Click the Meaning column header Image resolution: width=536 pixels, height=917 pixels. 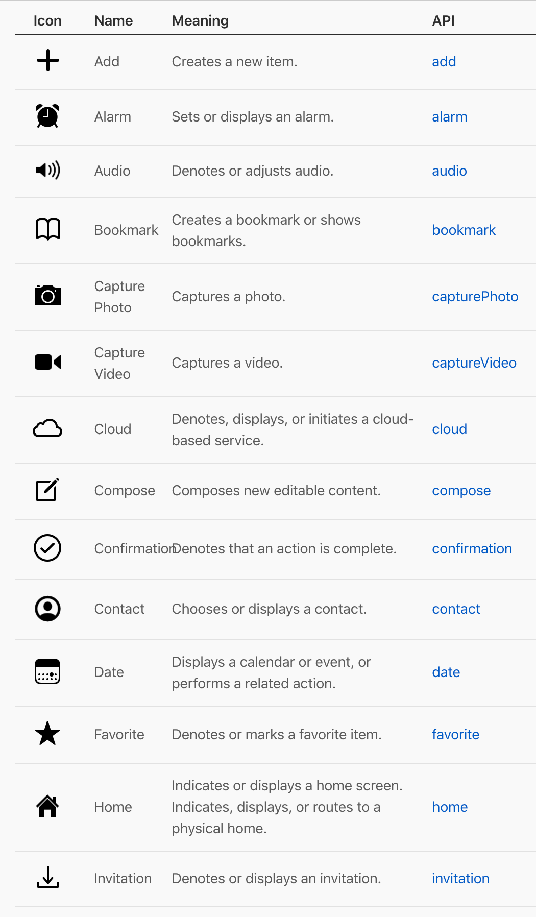coord(200,21)
